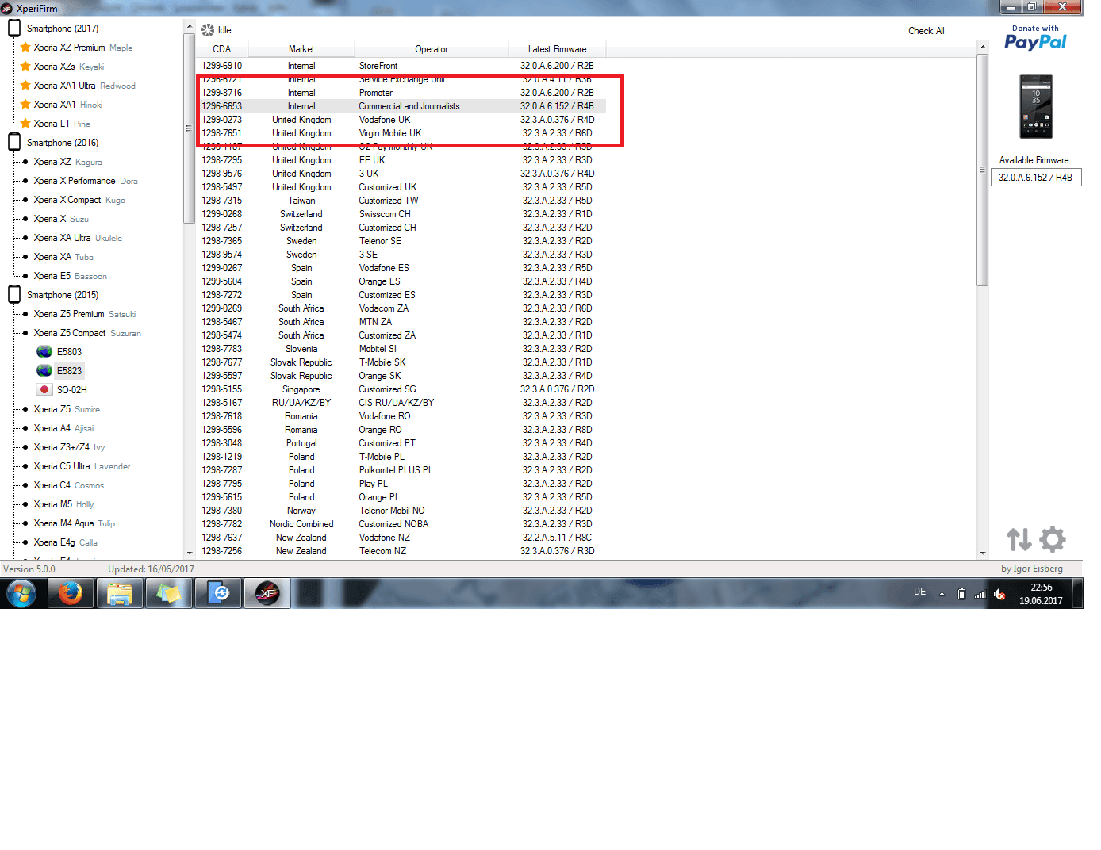Click the Donate with PayPal logo
Viewport: 1101px width, 850px height.
1035,38
